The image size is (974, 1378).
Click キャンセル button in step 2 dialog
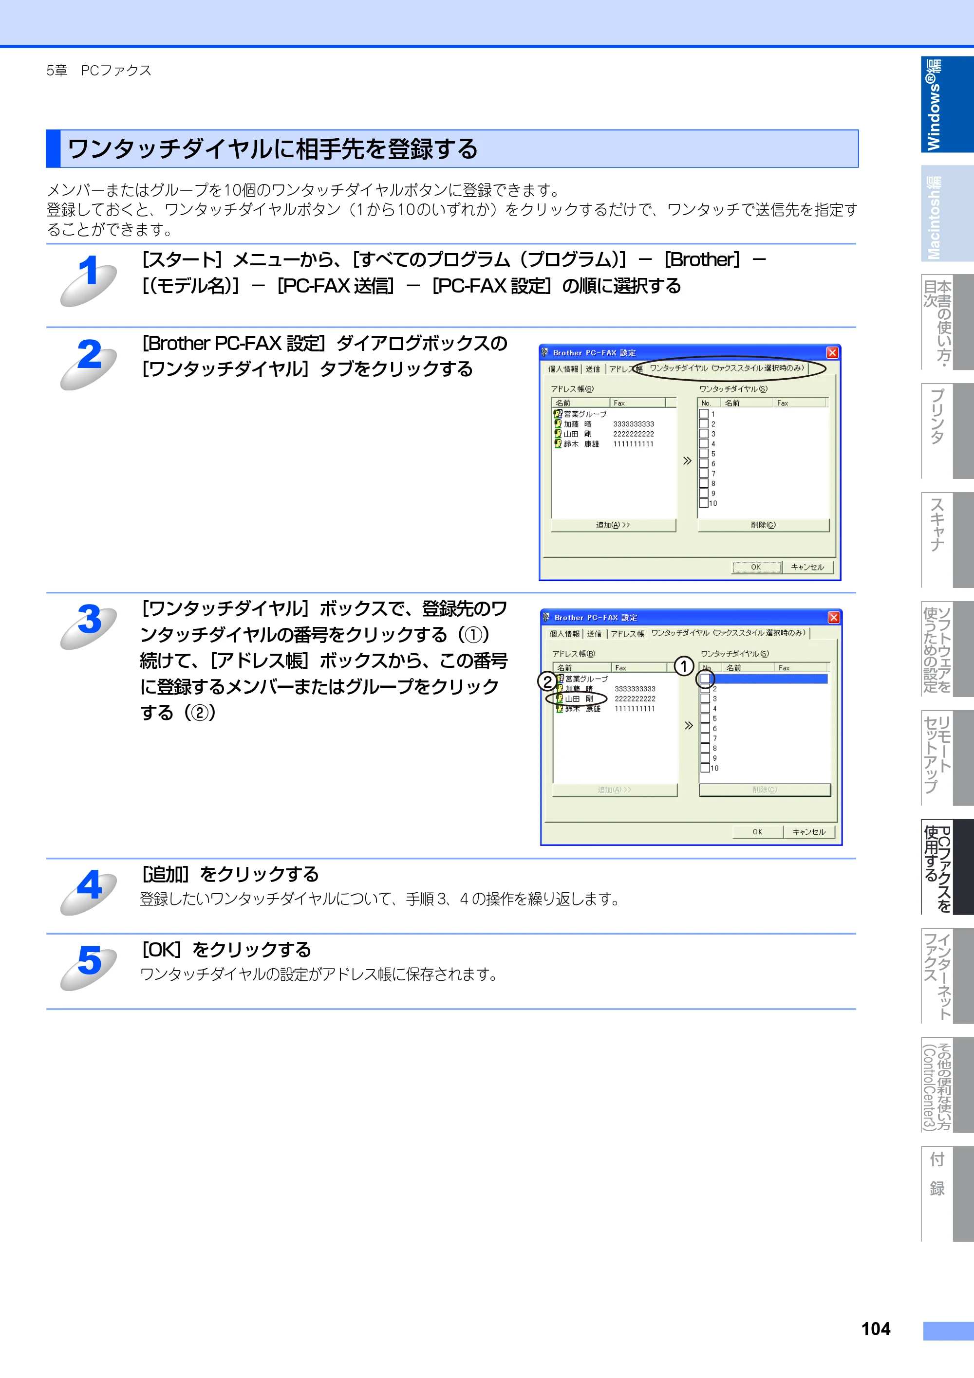pos(807,567)
